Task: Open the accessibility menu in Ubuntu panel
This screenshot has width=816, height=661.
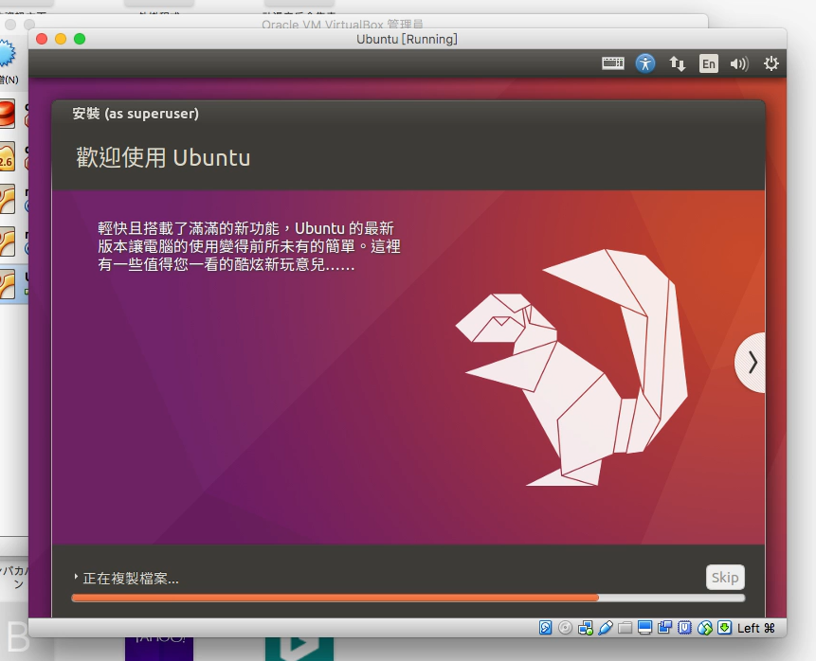Action: pyautogui.click(x=645, y=63)
